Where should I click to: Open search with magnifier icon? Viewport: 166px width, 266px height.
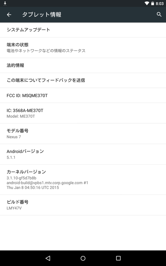coord(159,14)
